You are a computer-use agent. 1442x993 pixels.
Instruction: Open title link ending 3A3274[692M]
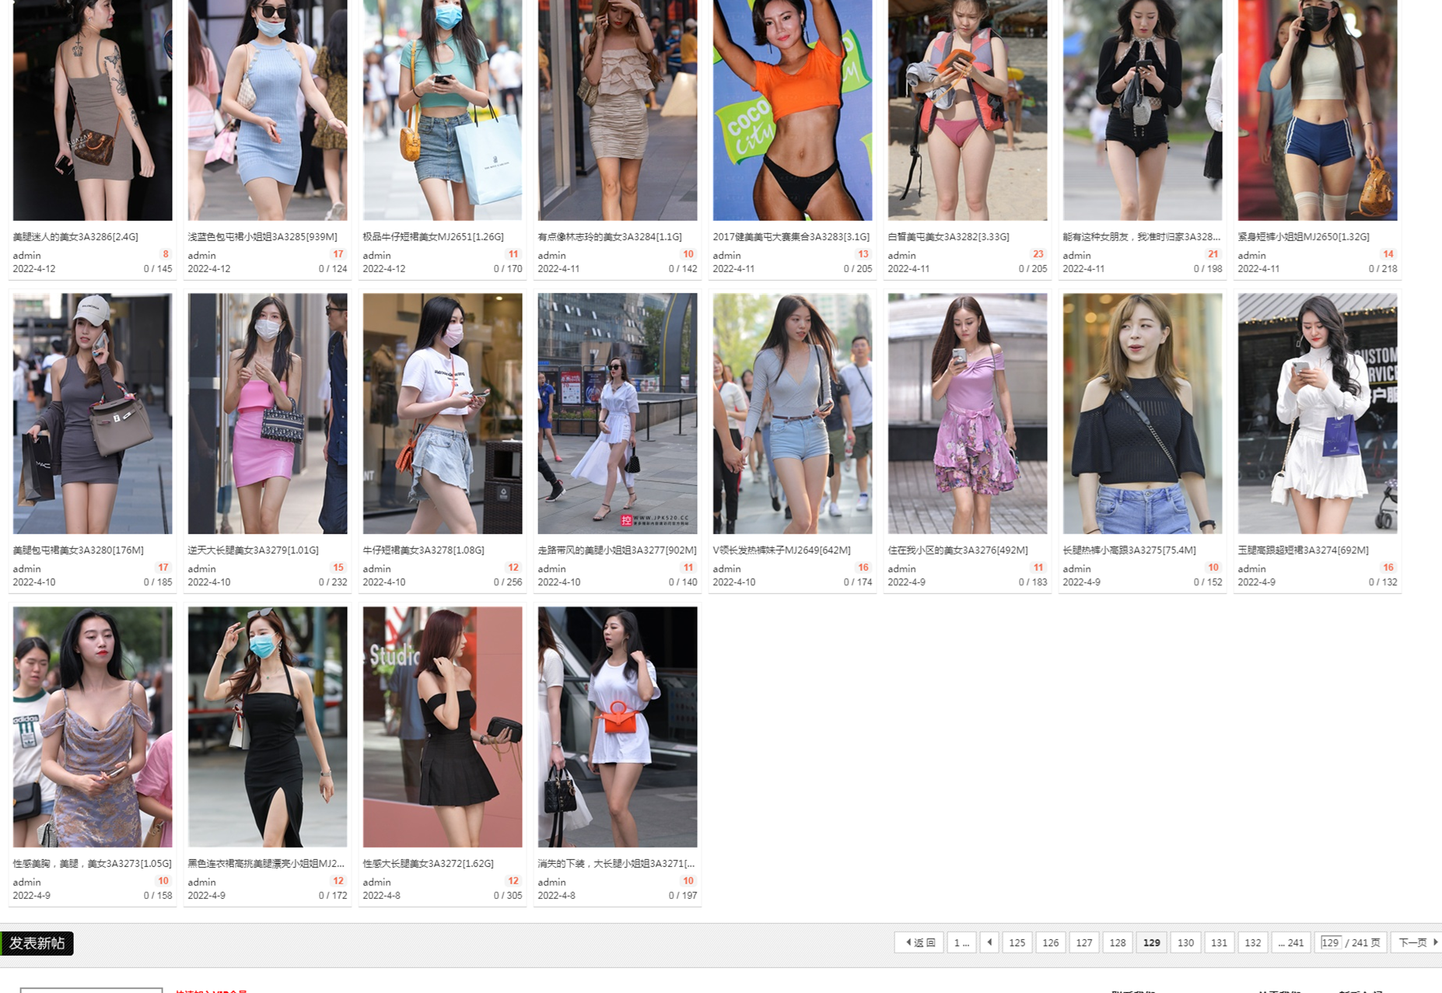pyautogui.click(x=1304, y=550)
